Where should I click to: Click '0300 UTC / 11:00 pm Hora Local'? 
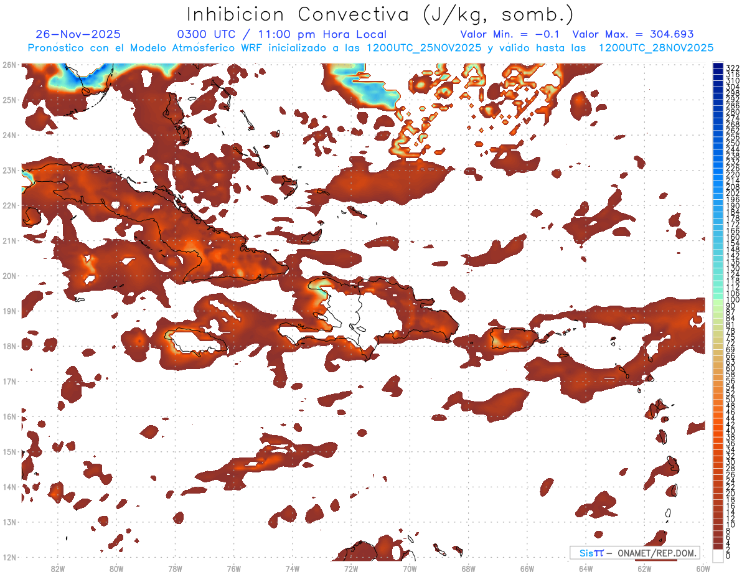coord(282,34)
